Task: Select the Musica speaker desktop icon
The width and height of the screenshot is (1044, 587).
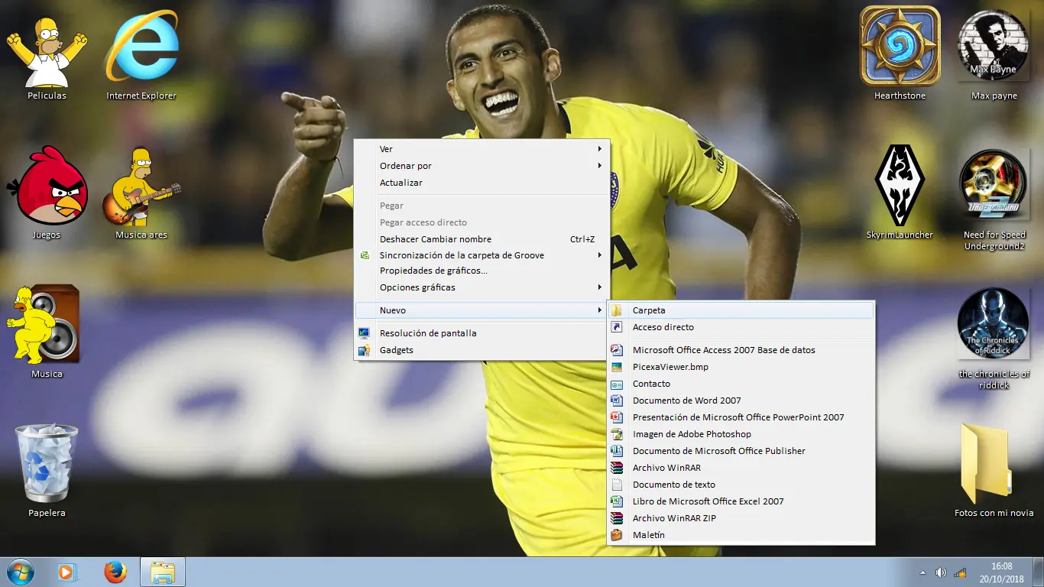Action: point(47,332)
